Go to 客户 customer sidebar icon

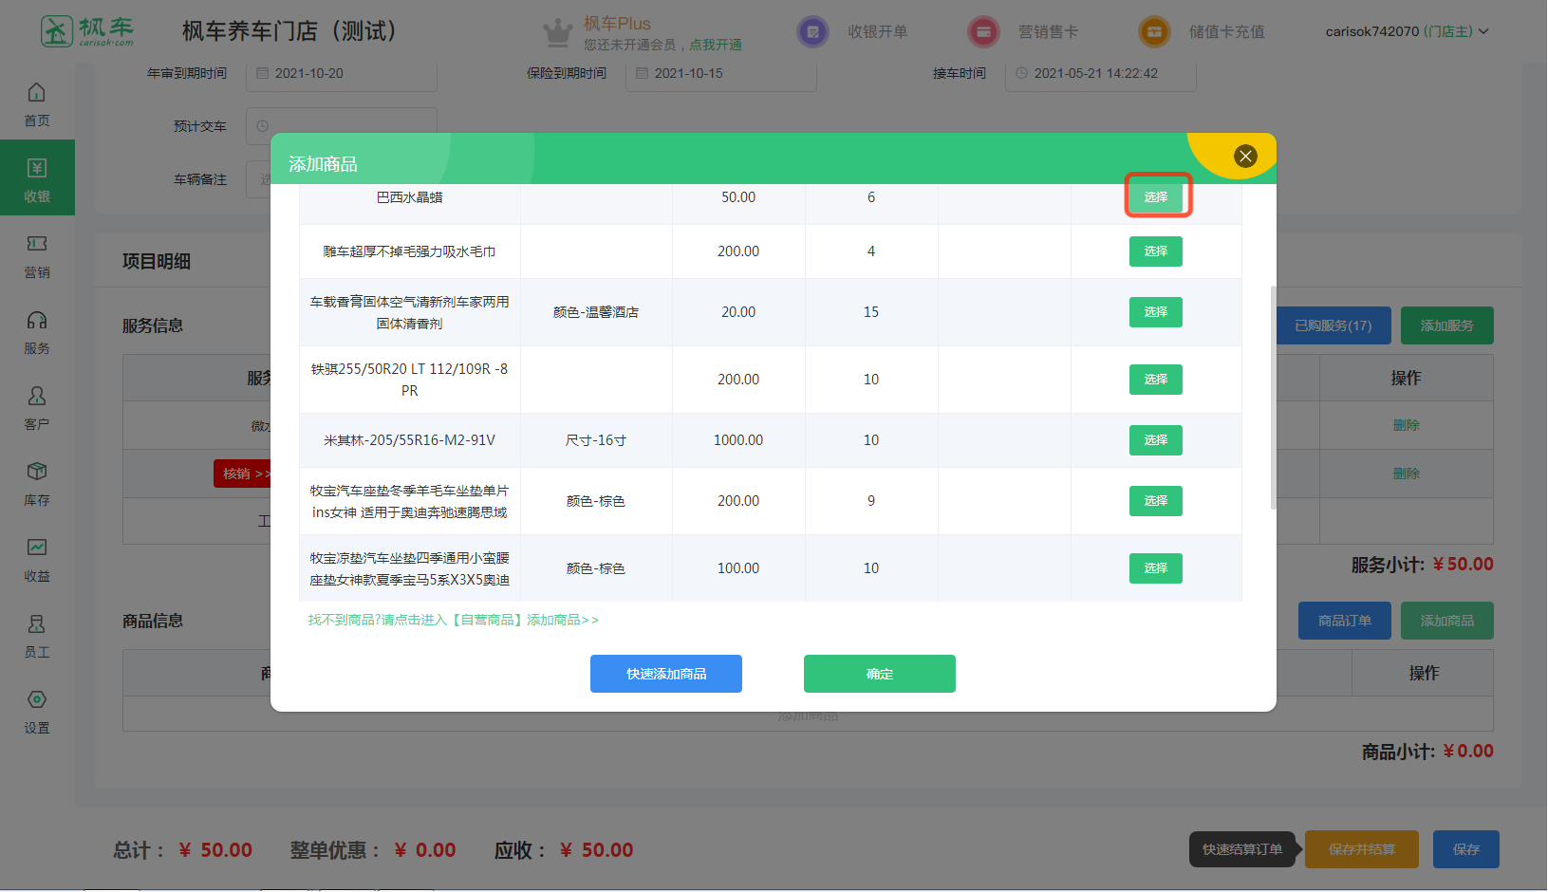[x=37, y=407]
